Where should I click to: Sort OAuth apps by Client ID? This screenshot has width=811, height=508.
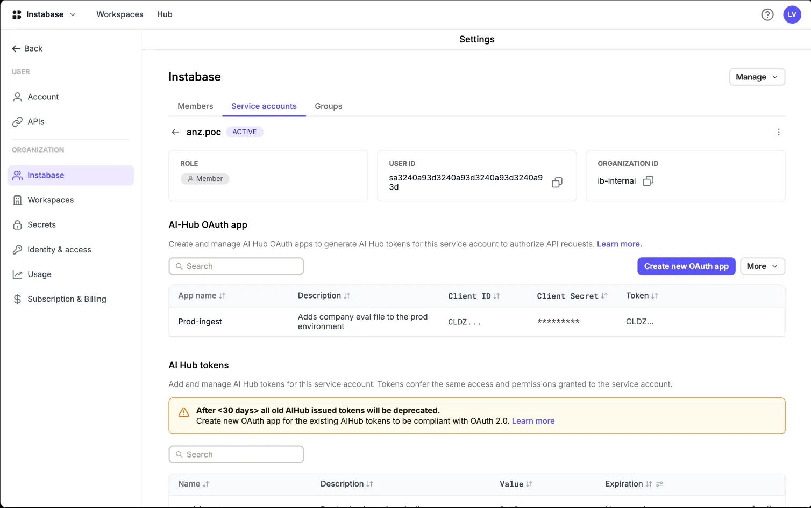point(496,296)
